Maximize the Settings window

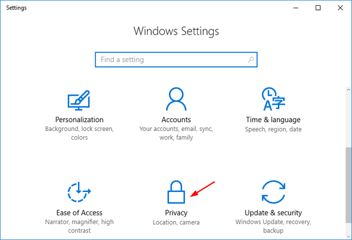click(x=318, y=8)
